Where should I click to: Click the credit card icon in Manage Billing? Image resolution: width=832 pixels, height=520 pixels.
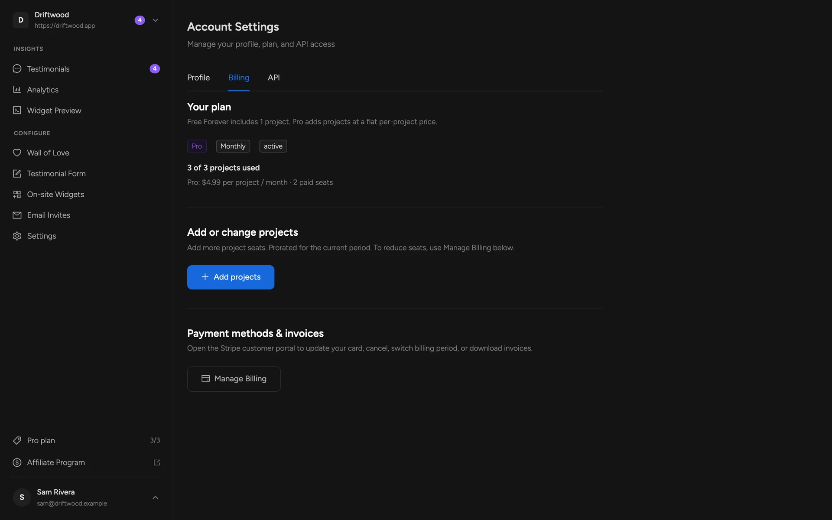tap(205, 378)
